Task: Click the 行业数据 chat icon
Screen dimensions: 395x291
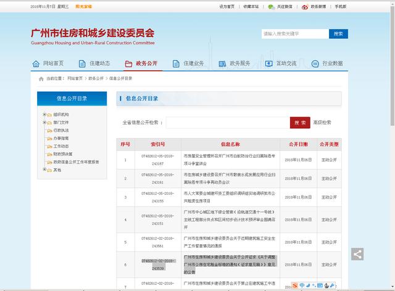Action: [x=315, y=64]
